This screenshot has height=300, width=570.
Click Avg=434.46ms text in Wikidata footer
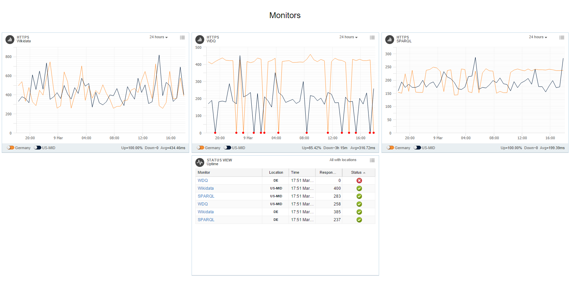point(173,148)
